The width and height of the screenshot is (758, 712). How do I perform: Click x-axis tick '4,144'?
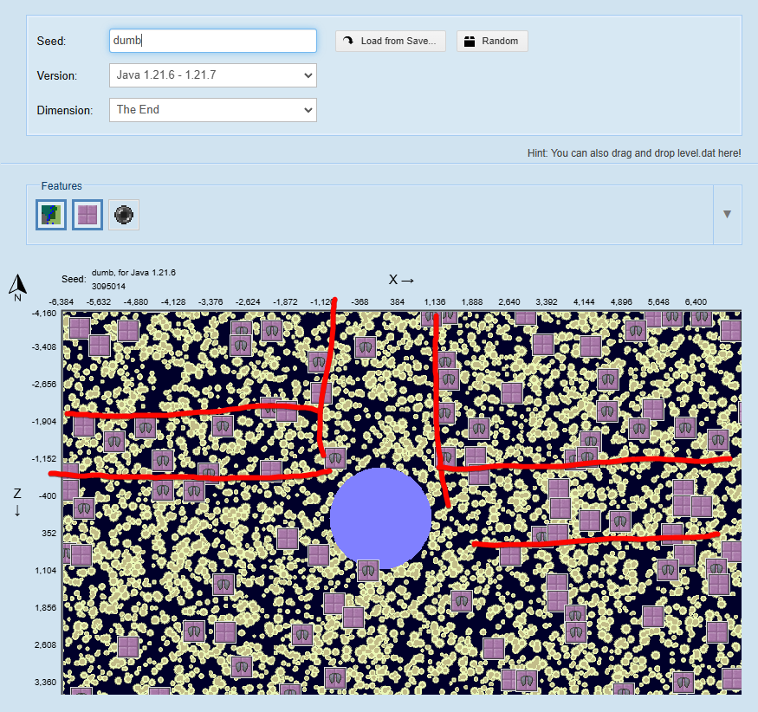584,302
